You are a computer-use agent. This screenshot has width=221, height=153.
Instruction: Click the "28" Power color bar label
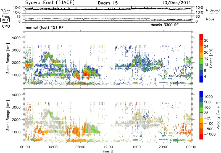tap(206, 40)
